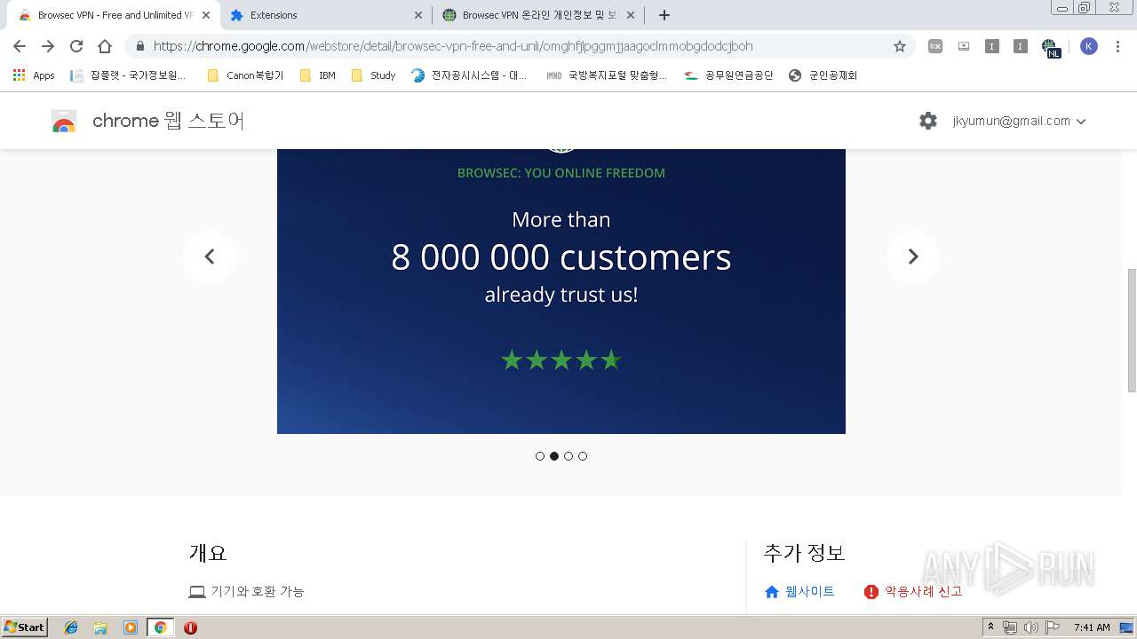Select third carousel dot indicator
The image size is (1137, 639).
pyautogui.click(x=568, y=456)
